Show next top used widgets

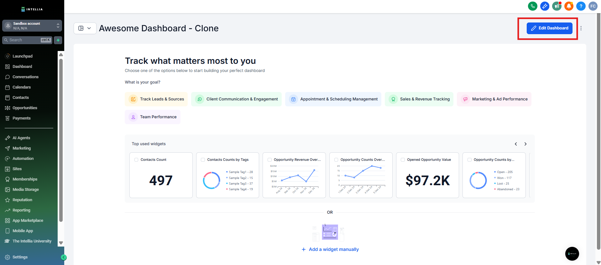coord(525,144)
